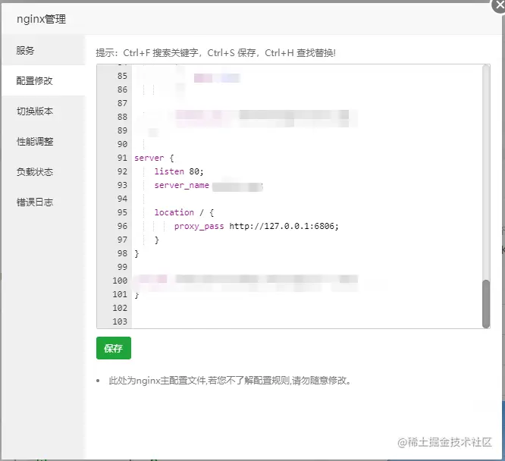Click the closing brace on line 98
The height and width of the screenshot is (461, 505).
click(x=136, y=253)
